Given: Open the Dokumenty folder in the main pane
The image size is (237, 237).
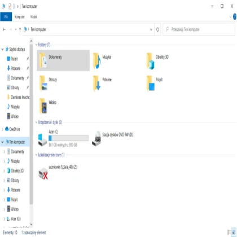Looking at the screenshot, I should pos(63,60).
